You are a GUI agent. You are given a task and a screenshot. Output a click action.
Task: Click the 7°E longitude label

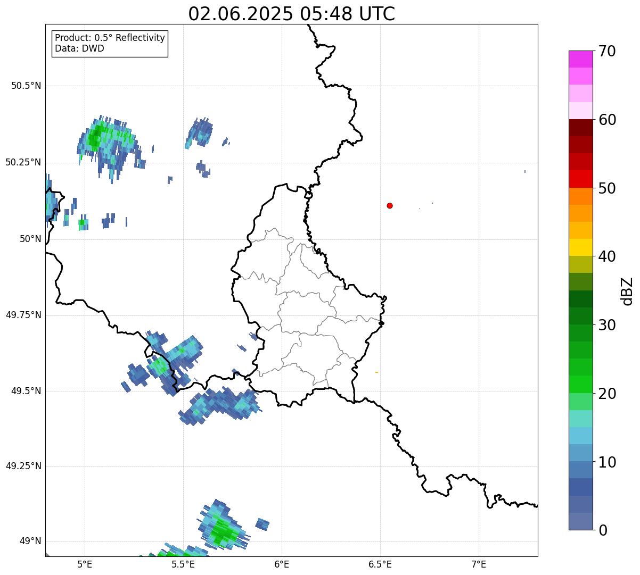click(x=479, y=564)
